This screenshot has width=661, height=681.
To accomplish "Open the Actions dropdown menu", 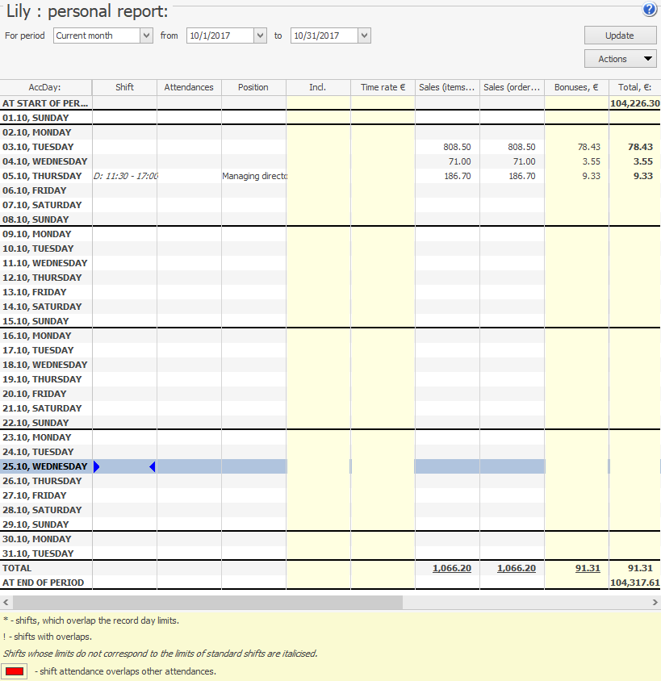I will point(620,59).
